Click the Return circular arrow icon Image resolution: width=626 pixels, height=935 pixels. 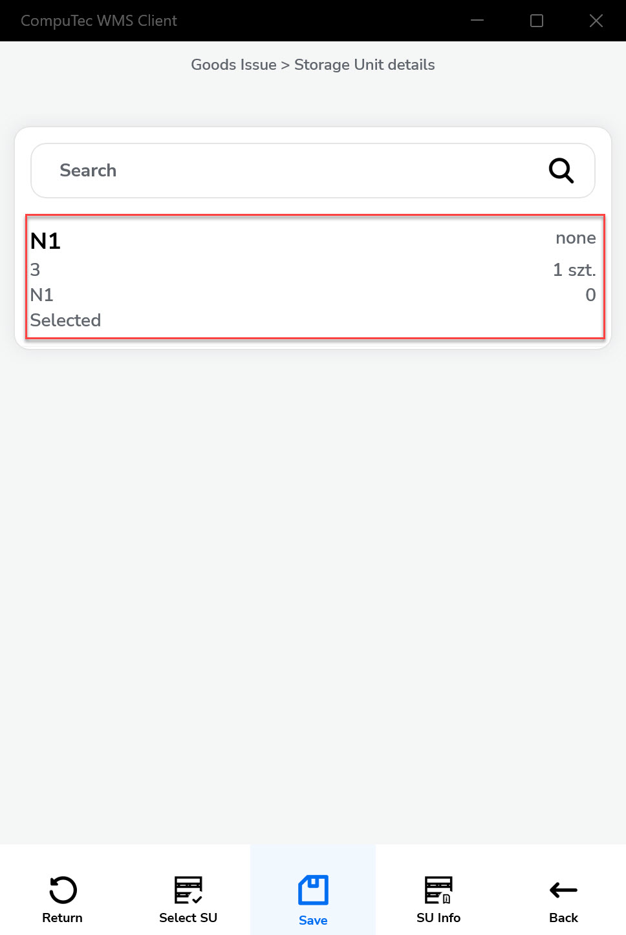pyautogui.click(x=63, y=890)
